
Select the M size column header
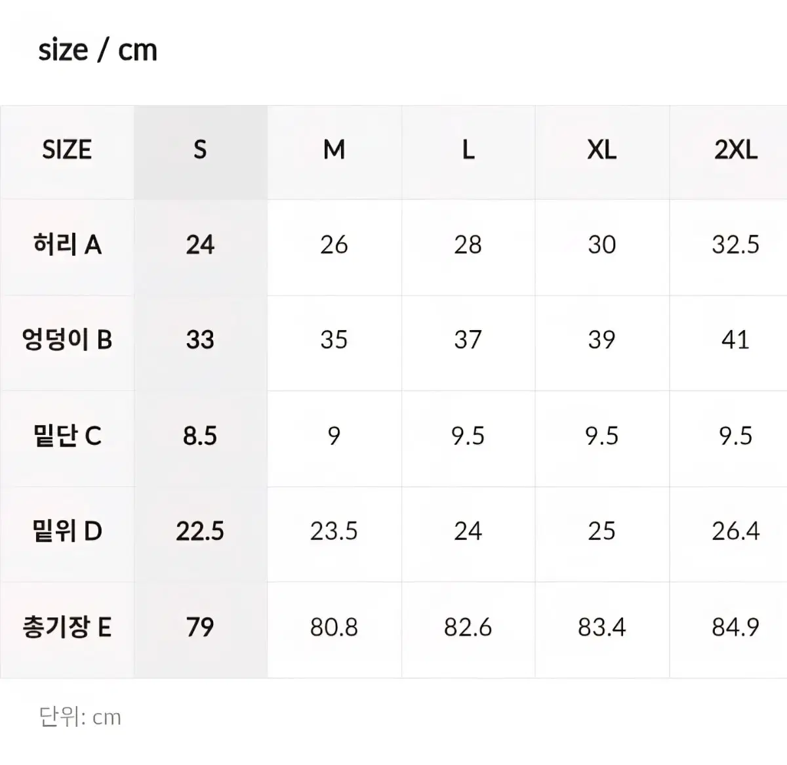(334, 150)
